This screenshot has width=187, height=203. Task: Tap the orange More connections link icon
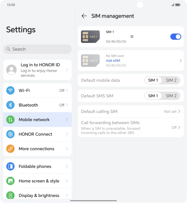pos(10,149)
